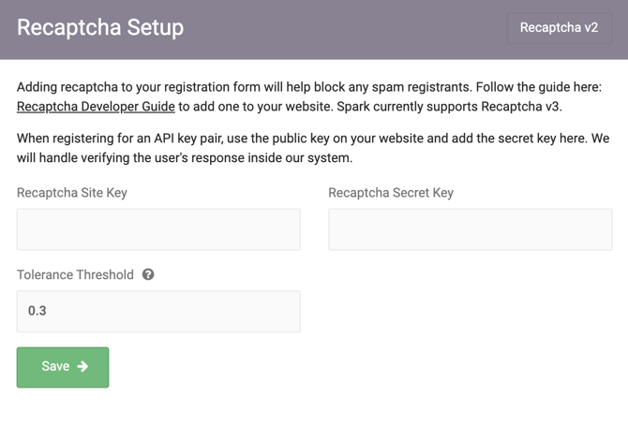Click the 0.3 value in threshold field

coord(37,311)
